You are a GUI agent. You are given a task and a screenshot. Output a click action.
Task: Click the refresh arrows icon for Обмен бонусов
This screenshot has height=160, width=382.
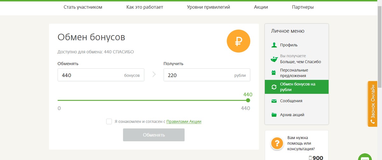point(274,87)
